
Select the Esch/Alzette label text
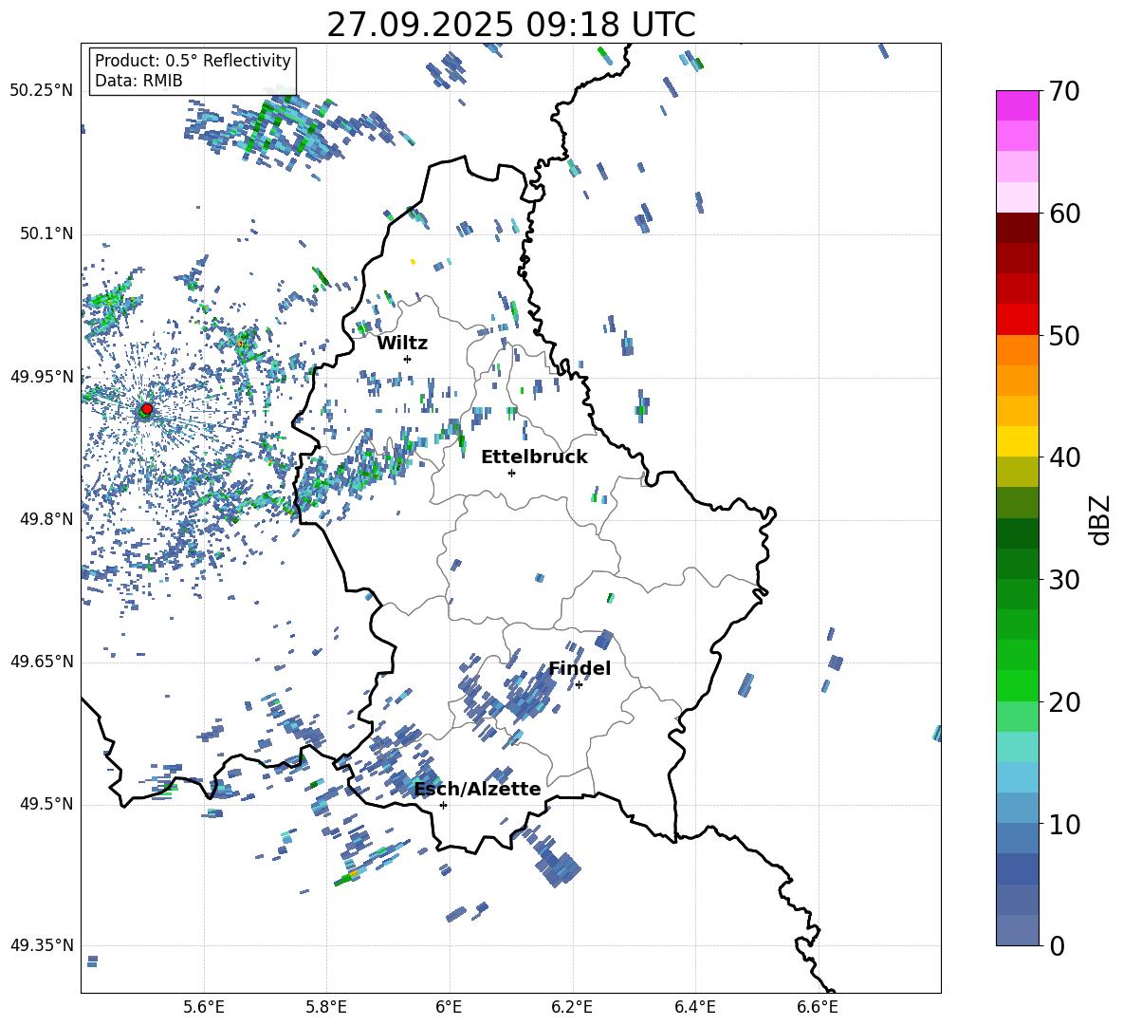(x=477, y=789)
